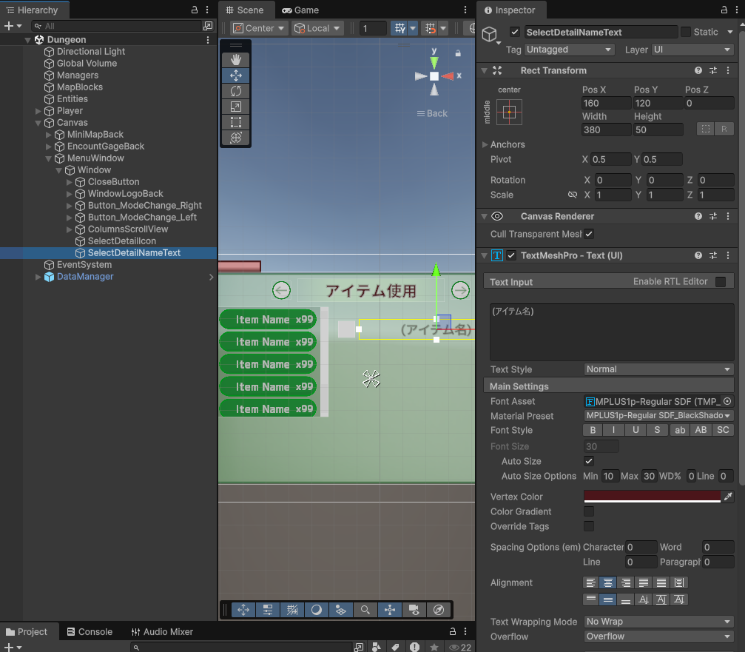Select the Scale tool in scene toolbar
745x652 pixels.
click(x=235, y=107)
